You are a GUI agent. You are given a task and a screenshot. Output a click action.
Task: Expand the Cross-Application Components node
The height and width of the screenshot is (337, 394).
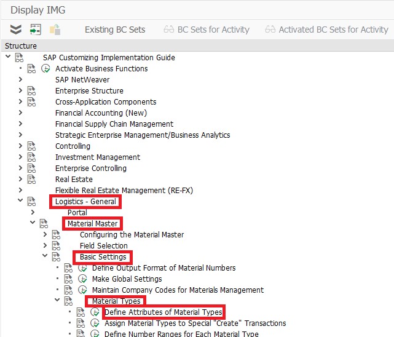click(20, 101)
